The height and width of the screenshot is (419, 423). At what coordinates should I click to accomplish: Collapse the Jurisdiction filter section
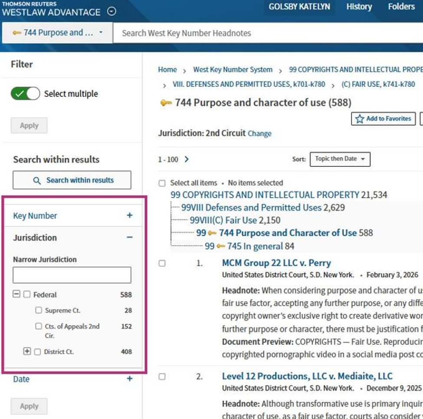pyautogui.click(x=129, y=238)
